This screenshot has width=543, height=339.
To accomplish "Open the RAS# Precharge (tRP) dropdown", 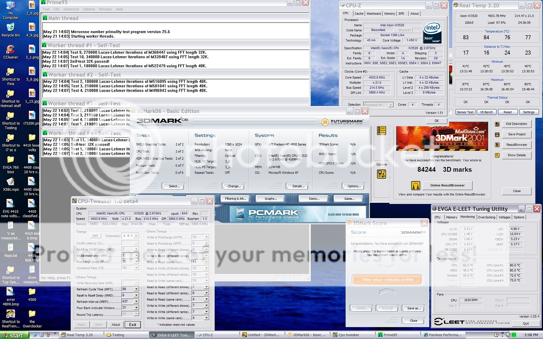I will tap(136, 256).
